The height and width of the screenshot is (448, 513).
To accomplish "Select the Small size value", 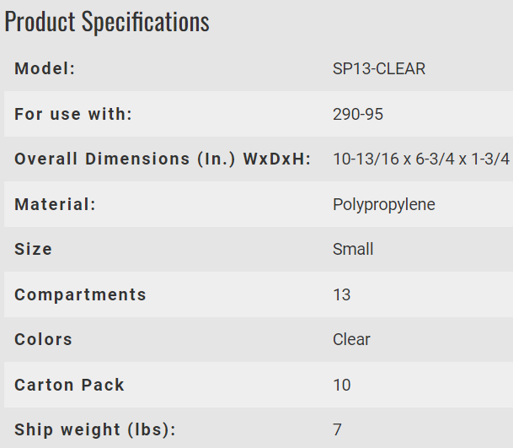I will click(353, 249).
